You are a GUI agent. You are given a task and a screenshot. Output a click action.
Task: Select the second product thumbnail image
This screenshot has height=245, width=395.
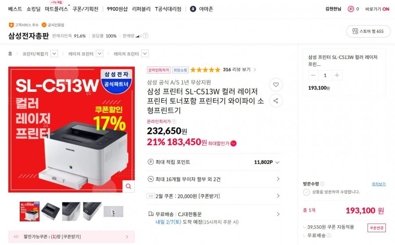pos(50,211)
